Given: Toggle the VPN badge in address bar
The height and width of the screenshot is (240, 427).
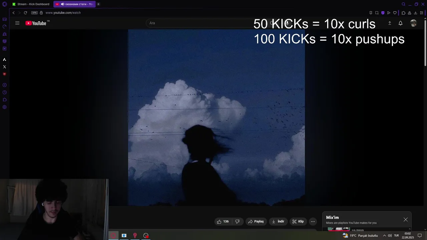Looking at the screenshot, I should tap(34, 13).
